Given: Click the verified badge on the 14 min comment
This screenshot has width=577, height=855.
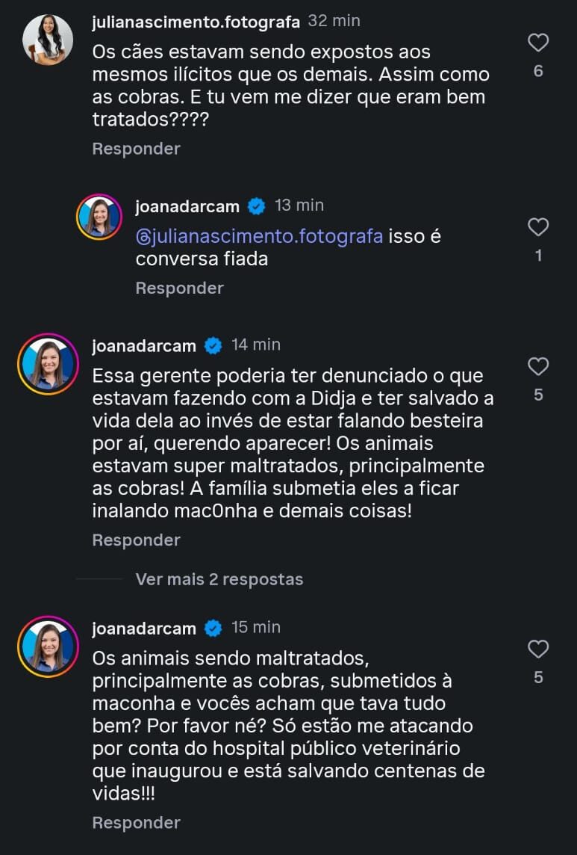Looking at the screenshot, I should [x=213, y=345].
